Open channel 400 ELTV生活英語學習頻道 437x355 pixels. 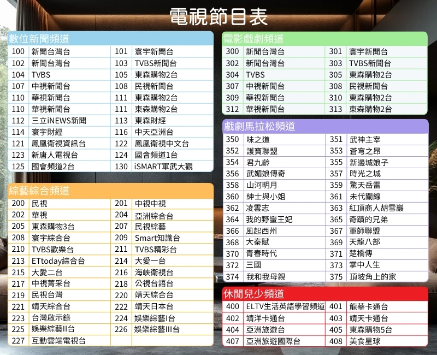[x=285, y=307]
